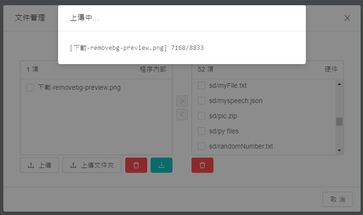The image size is (363, 215).
Task: Click the left arrow transfer button
Action: coord(182,114)
